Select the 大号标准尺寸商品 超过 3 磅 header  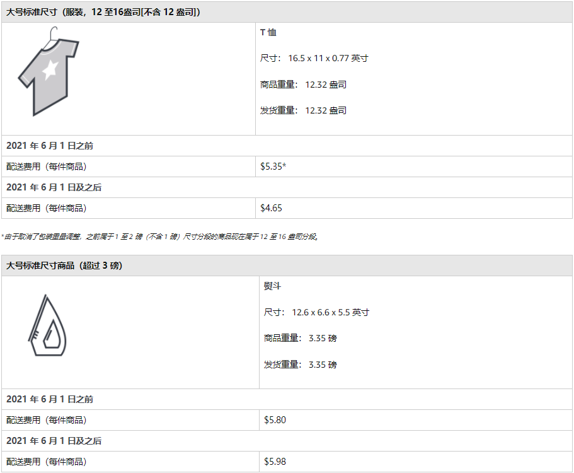coord(64,266)
